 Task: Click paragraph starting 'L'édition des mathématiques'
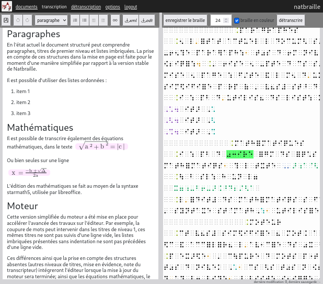(x=73, y=189)
